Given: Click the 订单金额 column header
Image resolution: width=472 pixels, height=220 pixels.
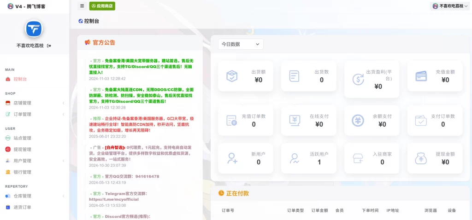Looking at the screenshot, I should pos(320,211).
